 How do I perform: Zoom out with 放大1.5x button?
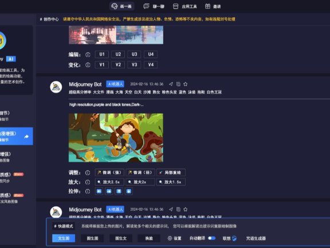tap(171, 182)
